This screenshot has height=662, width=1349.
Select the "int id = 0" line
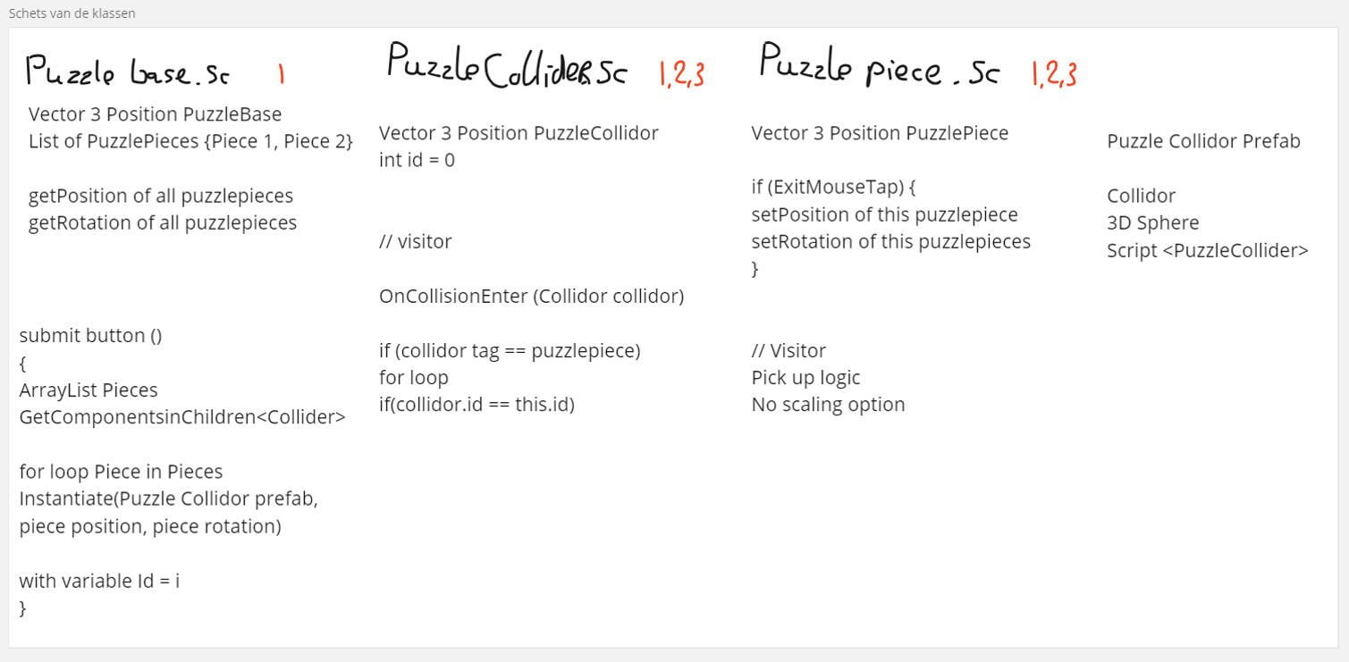click(x=417, y=161)
